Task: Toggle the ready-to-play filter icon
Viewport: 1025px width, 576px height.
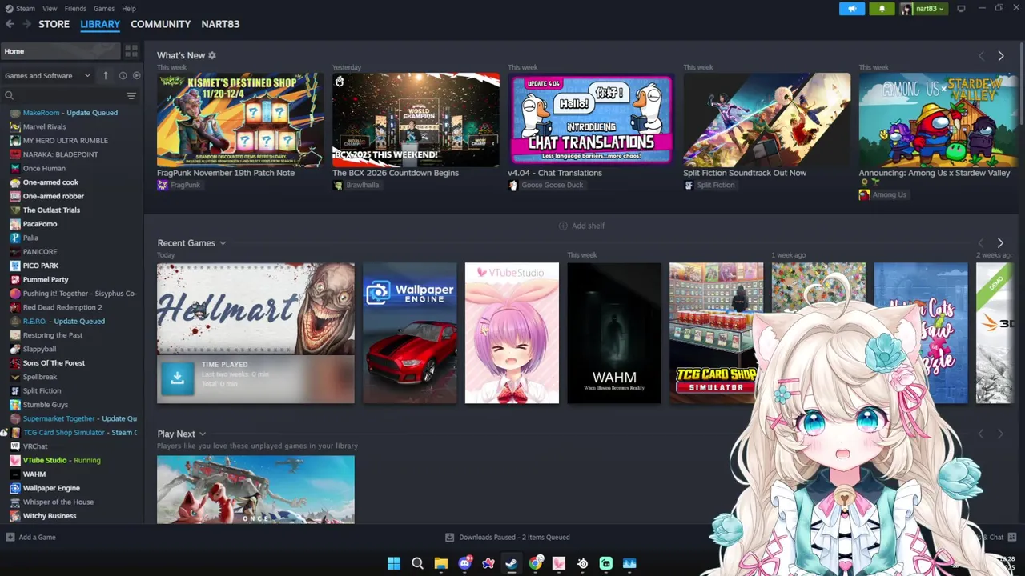Action: click(x=136, y=75)
